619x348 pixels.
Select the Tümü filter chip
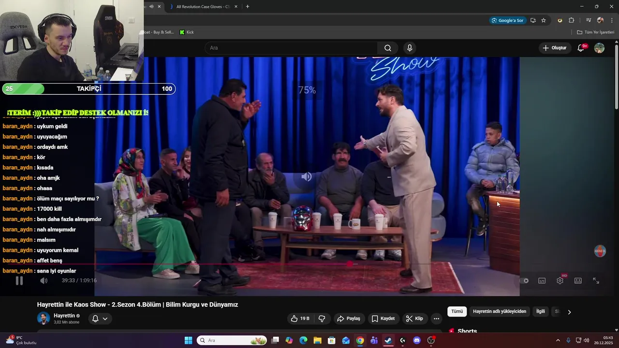point(457,312)
